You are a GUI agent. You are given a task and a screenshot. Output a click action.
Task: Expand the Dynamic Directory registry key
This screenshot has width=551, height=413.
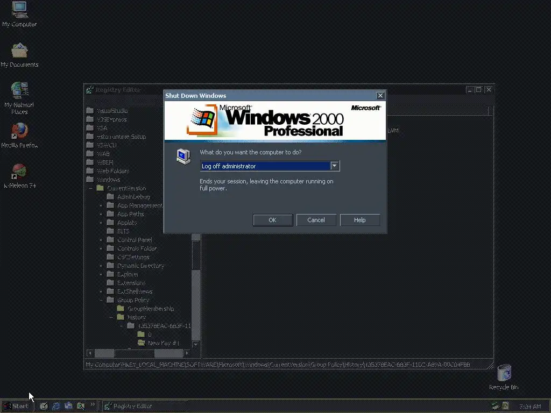pos(101,266)
